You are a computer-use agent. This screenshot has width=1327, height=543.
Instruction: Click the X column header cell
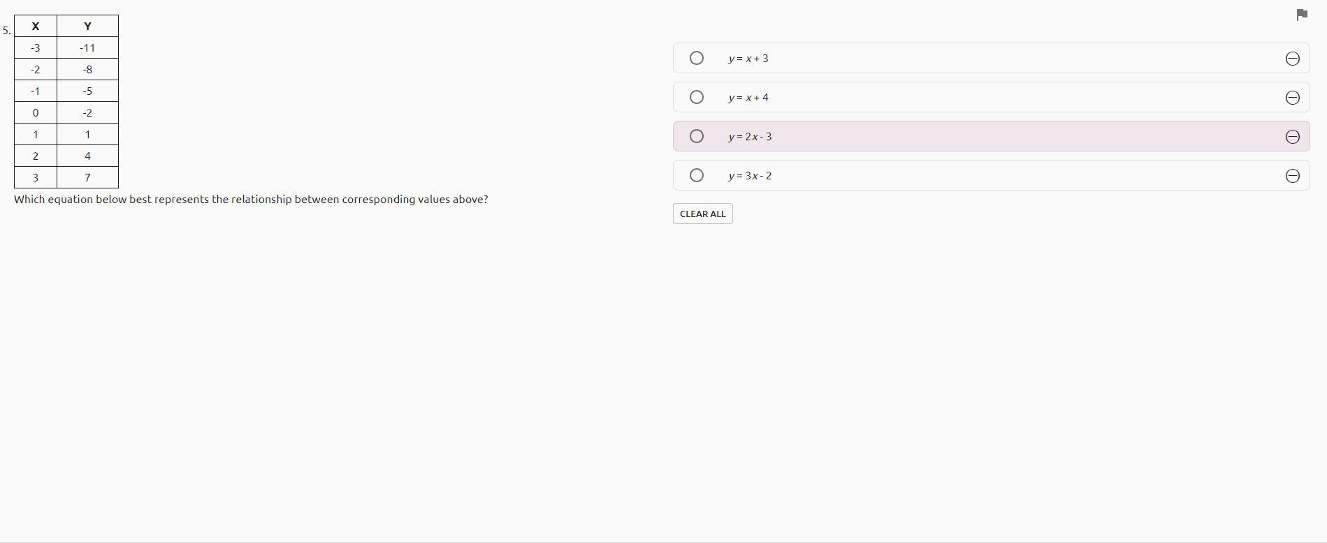coord(36,26)
